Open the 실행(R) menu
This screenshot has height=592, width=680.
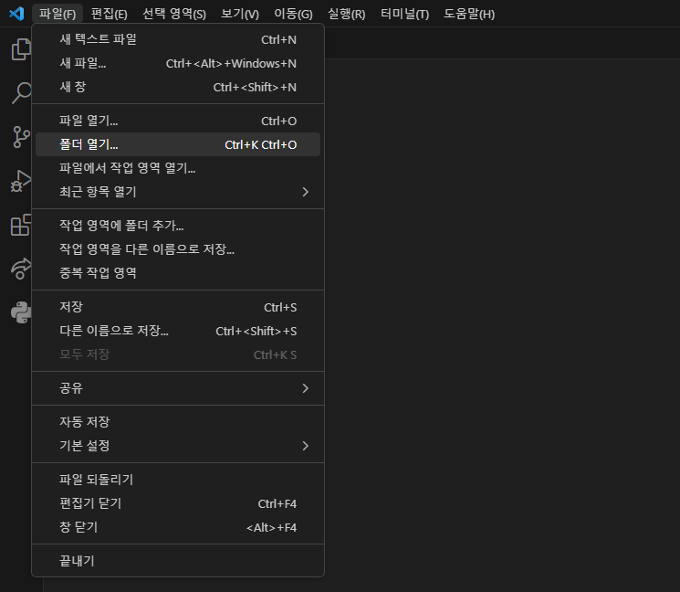[x=347, y=14]
